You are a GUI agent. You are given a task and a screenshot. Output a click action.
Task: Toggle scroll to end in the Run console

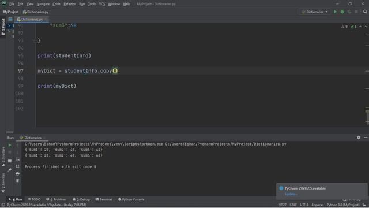(17, 166)
